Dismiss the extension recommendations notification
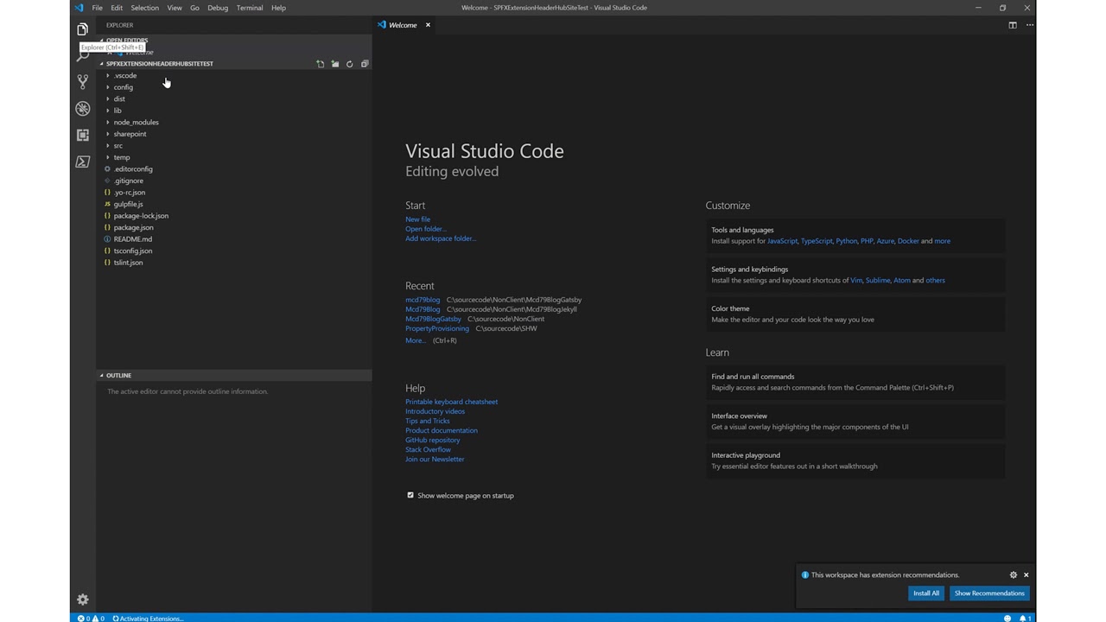 pos(1026,574)
